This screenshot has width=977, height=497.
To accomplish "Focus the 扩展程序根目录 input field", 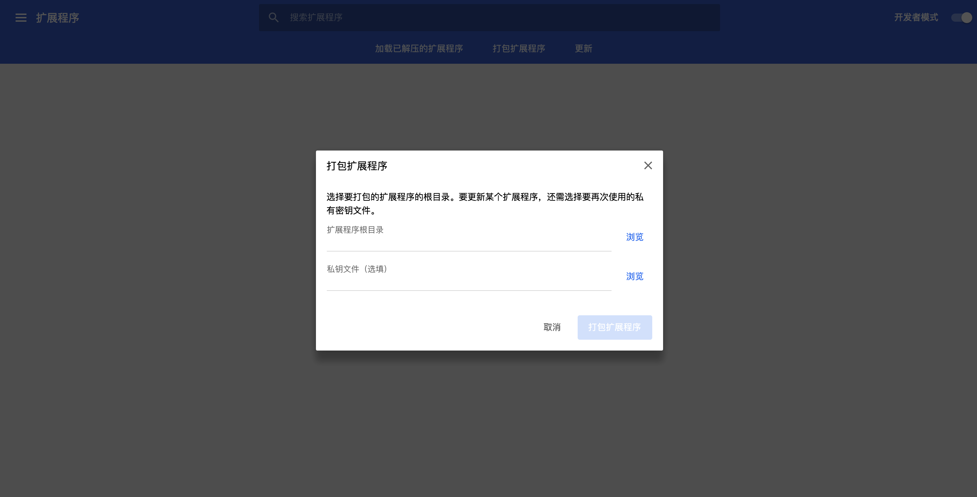I will pyautogui.click(x=469, y=243).
